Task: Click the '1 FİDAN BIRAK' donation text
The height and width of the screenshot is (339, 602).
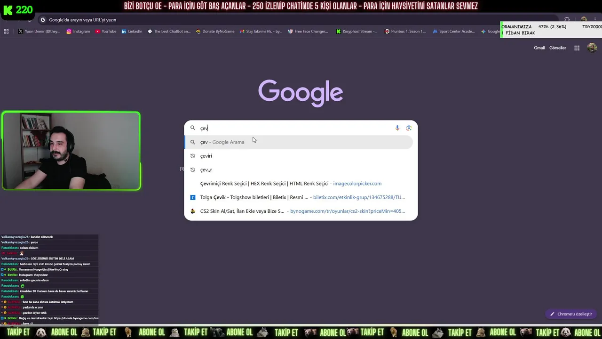Action: 518,33
